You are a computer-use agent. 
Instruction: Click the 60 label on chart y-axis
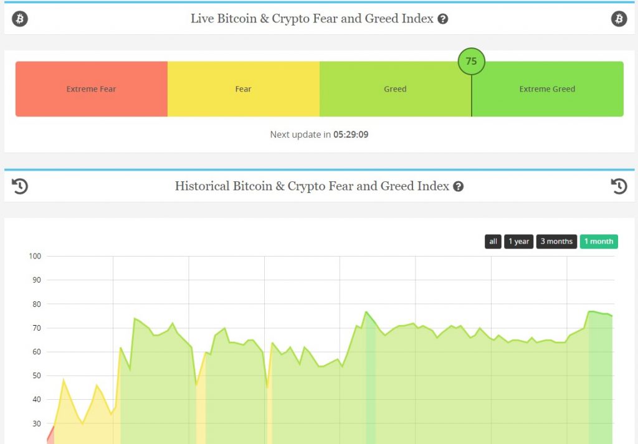pyautogui.click(x=37, y=352)
